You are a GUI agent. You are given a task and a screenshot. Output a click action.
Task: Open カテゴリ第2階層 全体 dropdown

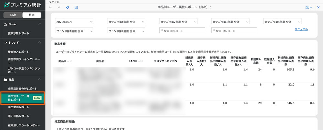pyautogui.click(x=178, y=22)
